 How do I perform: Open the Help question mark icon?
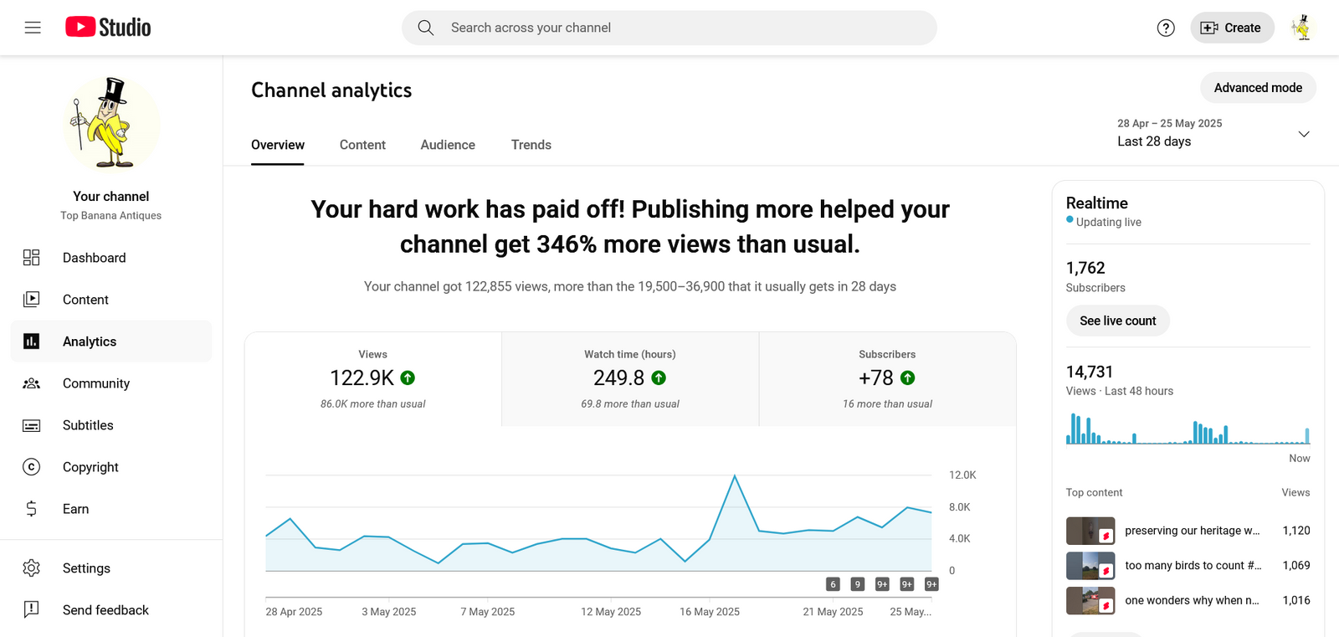1165,28
